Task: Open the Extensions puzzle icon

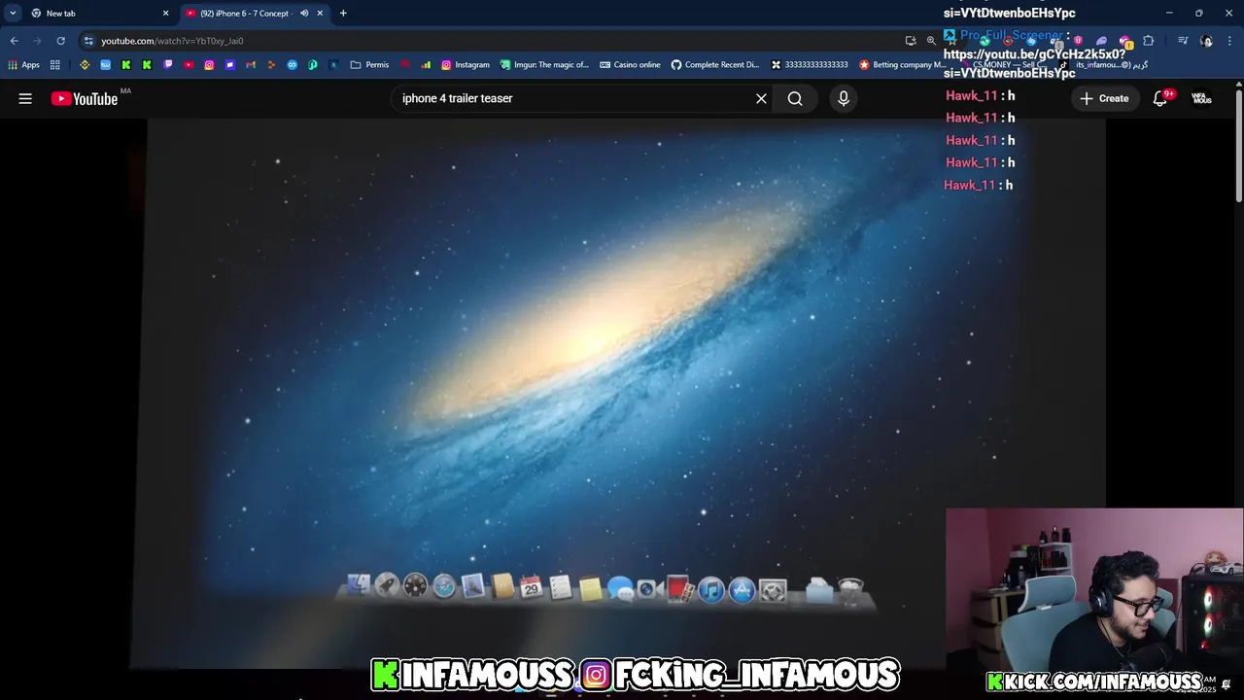Action: 1149,41
